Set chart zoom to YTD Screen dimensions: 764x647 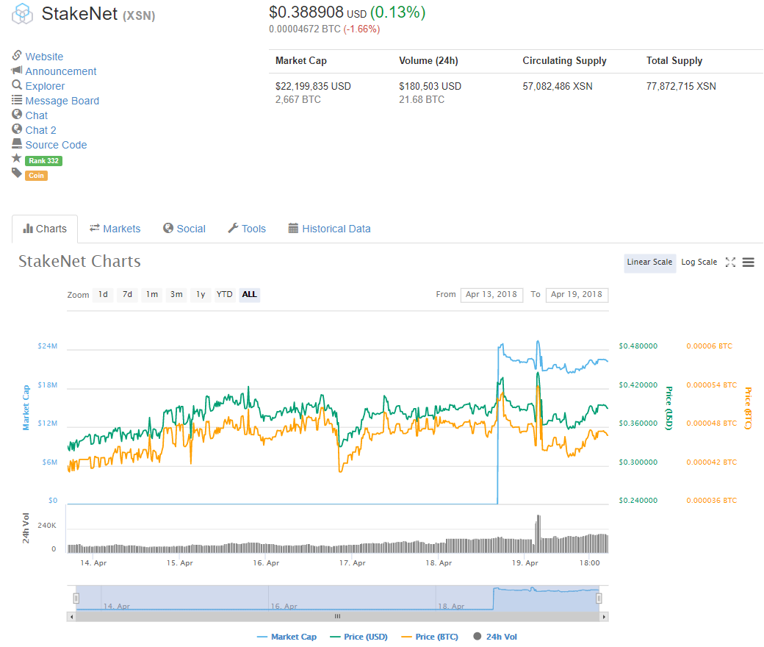click(225, 295)
